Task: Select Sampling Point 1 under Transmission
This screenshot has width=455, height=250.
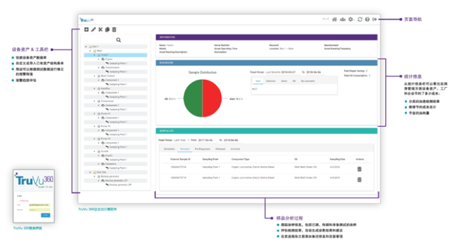Action: coord(118,72)
